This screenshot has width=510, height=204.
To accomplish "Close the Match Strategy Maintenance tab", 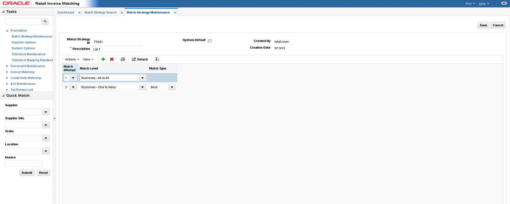I will tap(175, 12).
